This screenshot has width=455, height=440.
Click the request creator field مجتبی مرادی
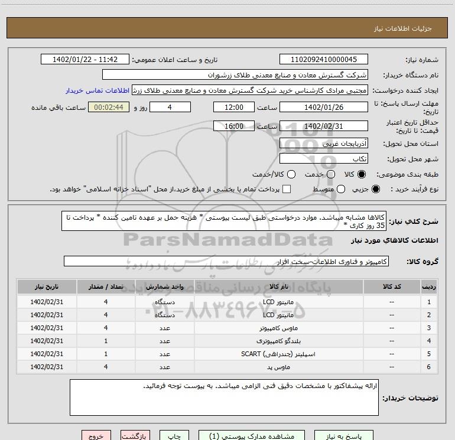coord(250,90)
